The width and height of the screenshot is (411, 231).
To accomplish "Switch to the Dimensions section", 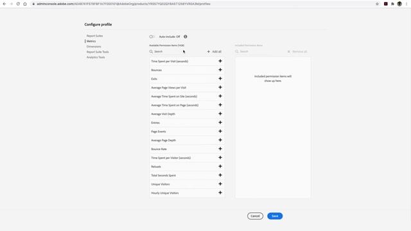I will click(x=94, y=47).
